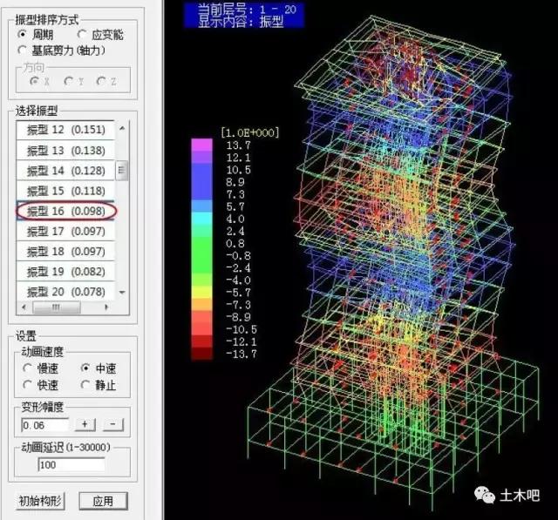This screenshot has height=520, width=558.
Task: Click the magenta 13.7 legend color
Action: [x=201, y=145]
